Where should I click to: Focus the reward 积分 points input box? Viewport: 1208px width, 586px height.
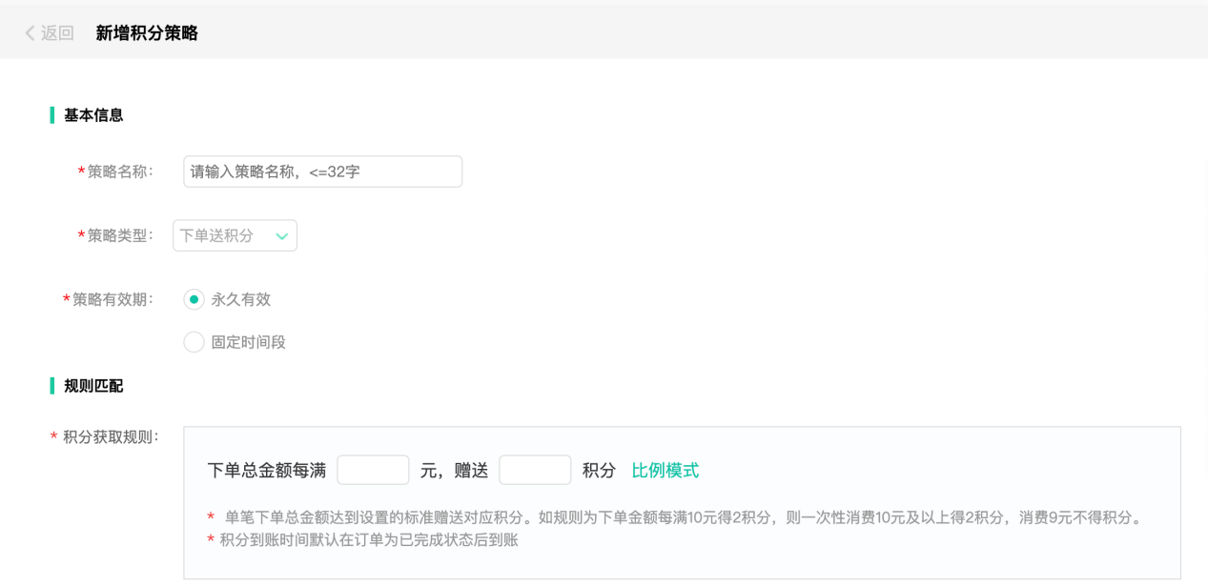click(x=535, y=470)
